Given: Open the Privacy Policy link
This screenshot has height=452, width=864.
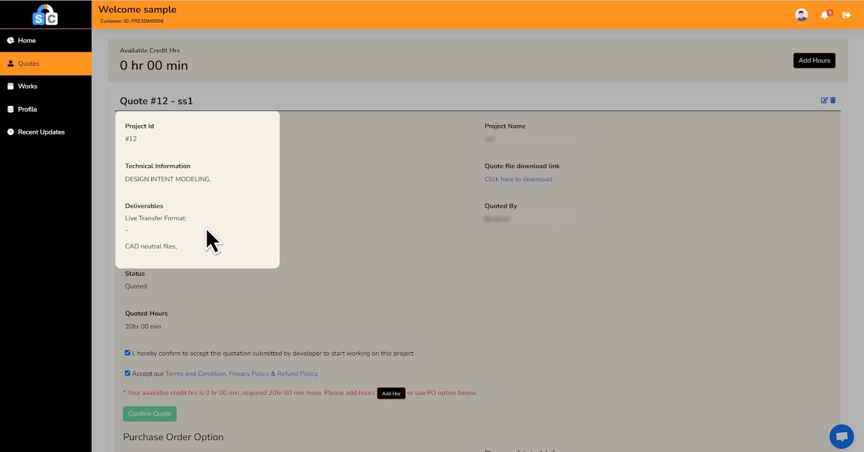Looking at the screenshot, I should pyautogui.click(x=249, y=374).
